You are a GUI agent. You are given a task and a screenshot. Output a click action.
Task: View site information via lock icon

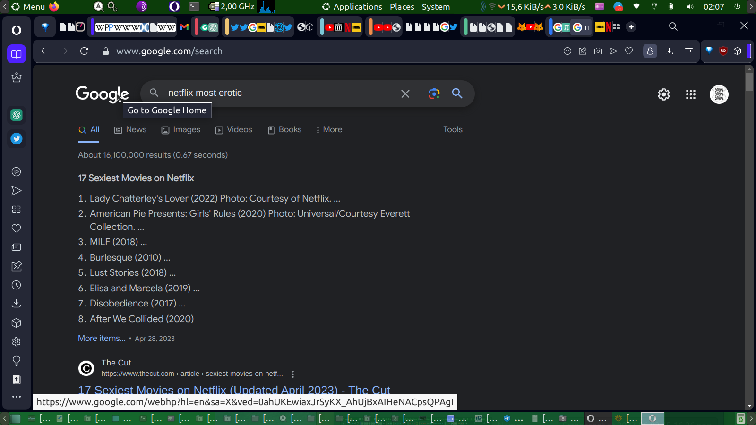pos(106,51)
